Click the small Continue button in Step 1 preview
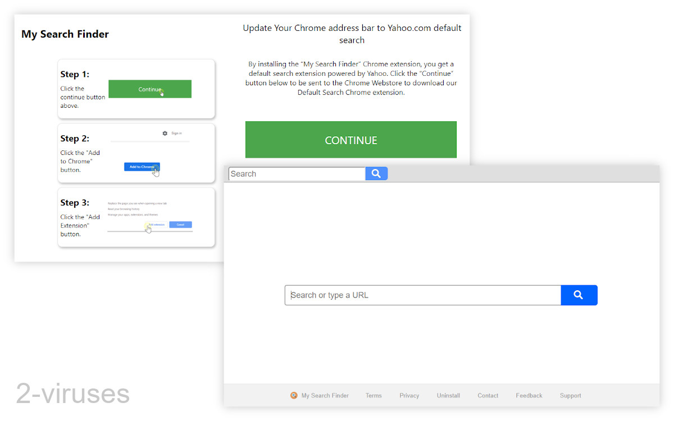Image resolution: width=674 pixels, height=421 pixels. pyautogui.click(x=149, y=89)
